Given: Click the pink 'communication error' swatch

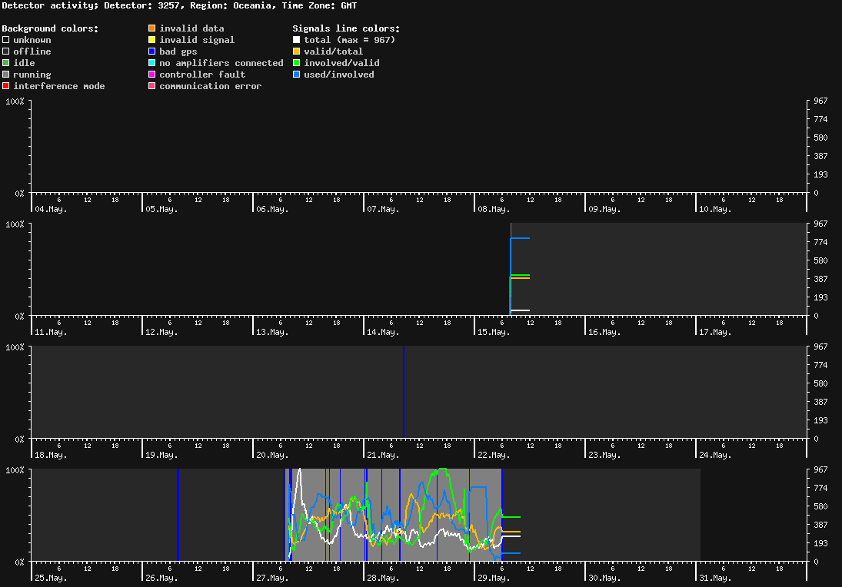Looking at the screenshot, I should 152,86.
